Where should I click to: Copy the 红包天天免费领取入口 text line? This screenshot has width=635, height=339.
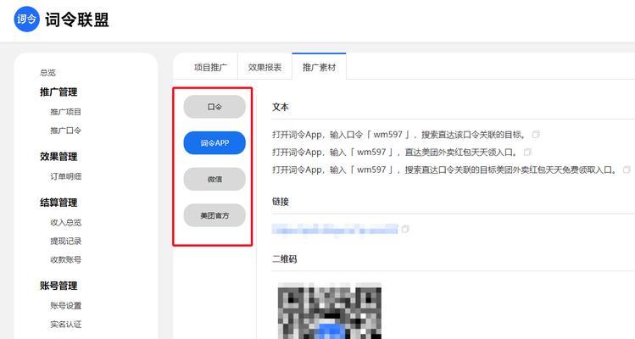point(627,169)
